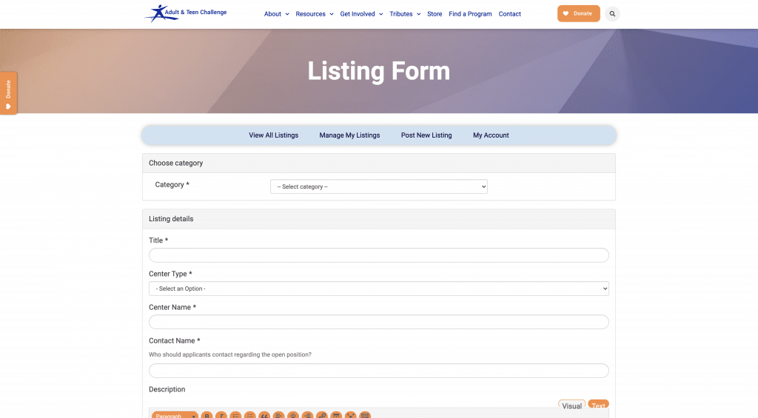Expand the Tributes menu
Image resolution: width=758 pixels, height=418 pixels.
pos(405,14)
